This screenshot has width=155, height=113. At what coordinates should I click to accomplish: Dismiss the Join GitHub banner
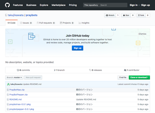tap(142, 34)
